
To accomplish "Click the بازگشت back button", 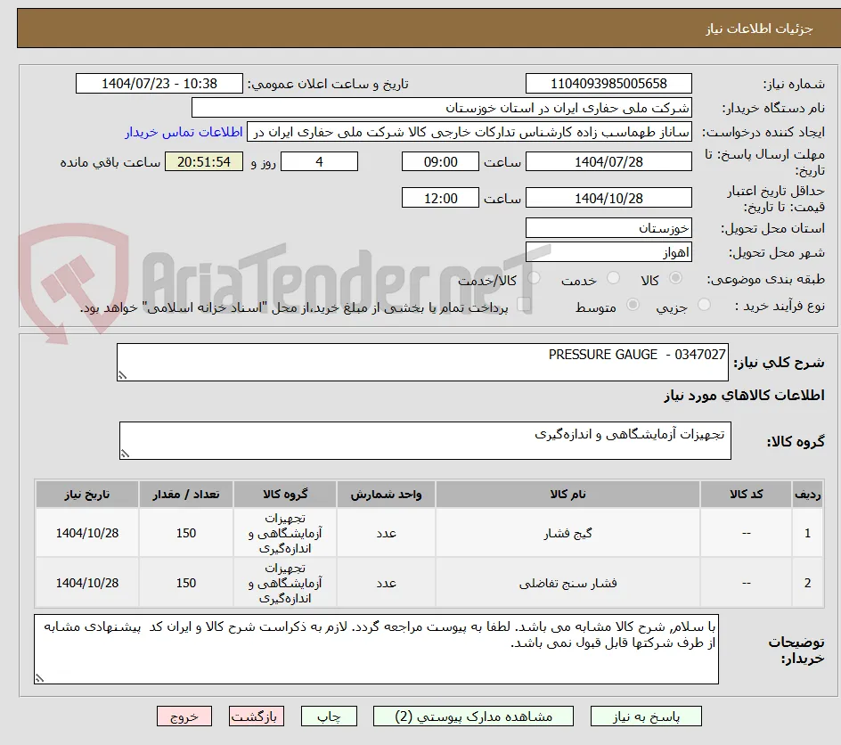I will (257, 716).
